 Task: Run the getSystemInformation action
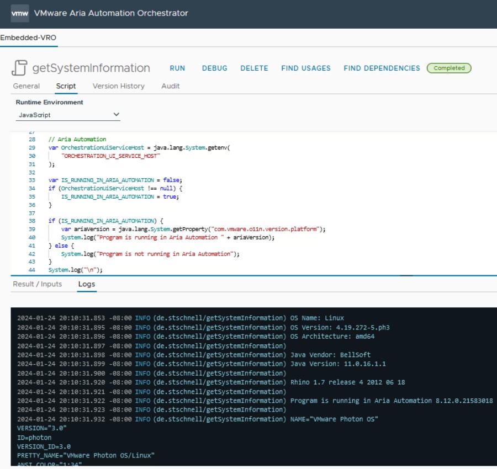click(x=177, y=68)
